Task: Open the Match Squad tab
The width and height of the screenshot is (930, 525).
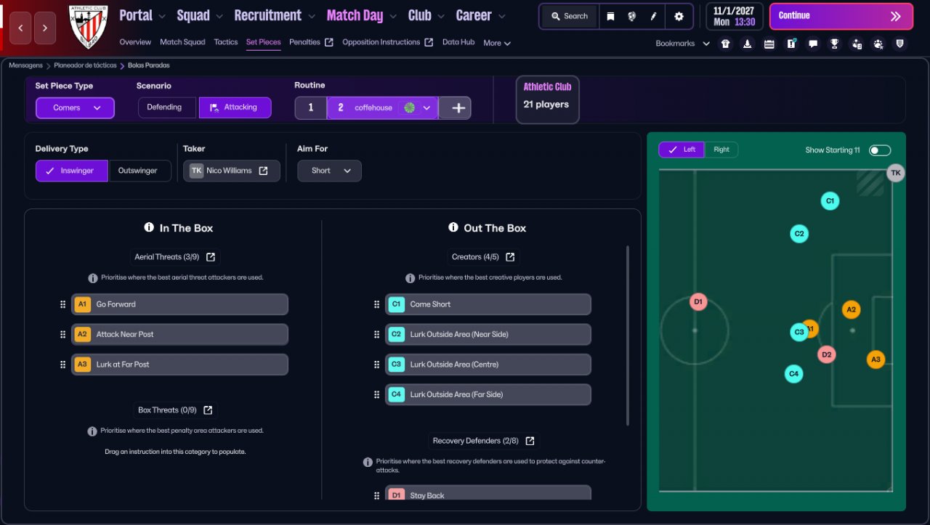Action: [182, 42]
